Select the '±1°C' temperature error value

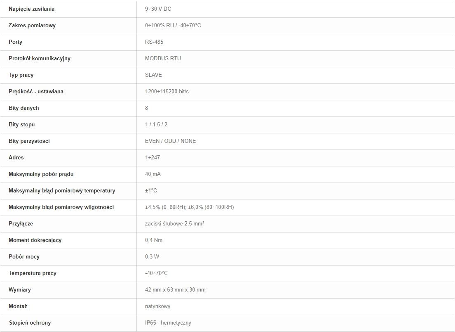coord(151,191)
